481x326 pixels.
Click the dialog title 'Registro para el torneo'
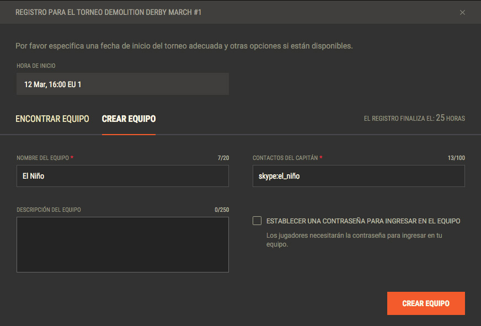point(108,12)
